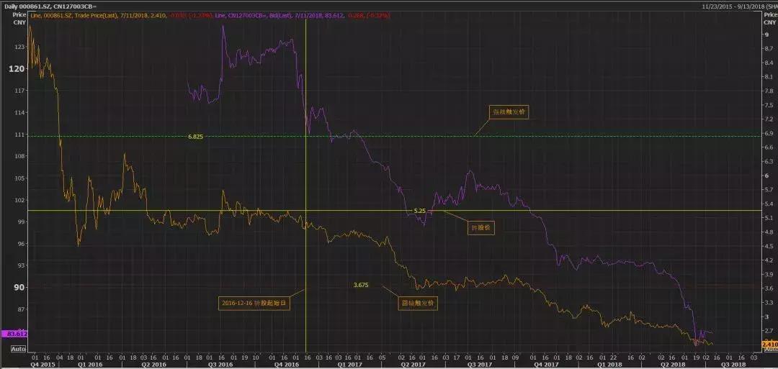
Task: Click the 2.7 right axis value
Action: click(x=768, y=330)
